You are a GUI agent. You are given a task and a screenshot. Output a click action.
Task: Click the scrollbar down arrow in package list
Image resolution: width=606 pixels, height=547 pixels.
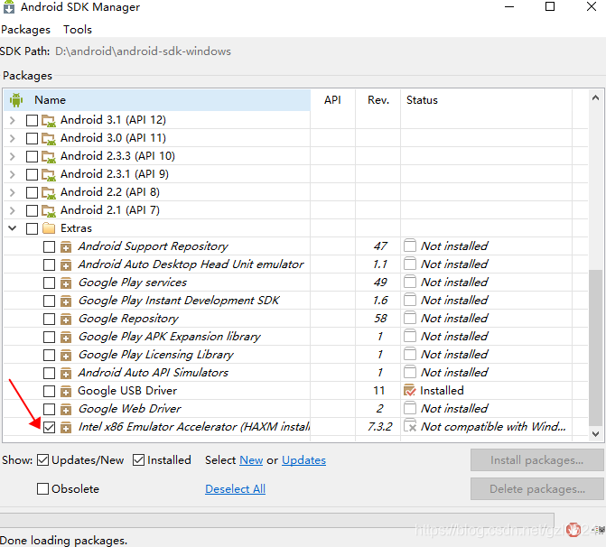click(595, 434)
